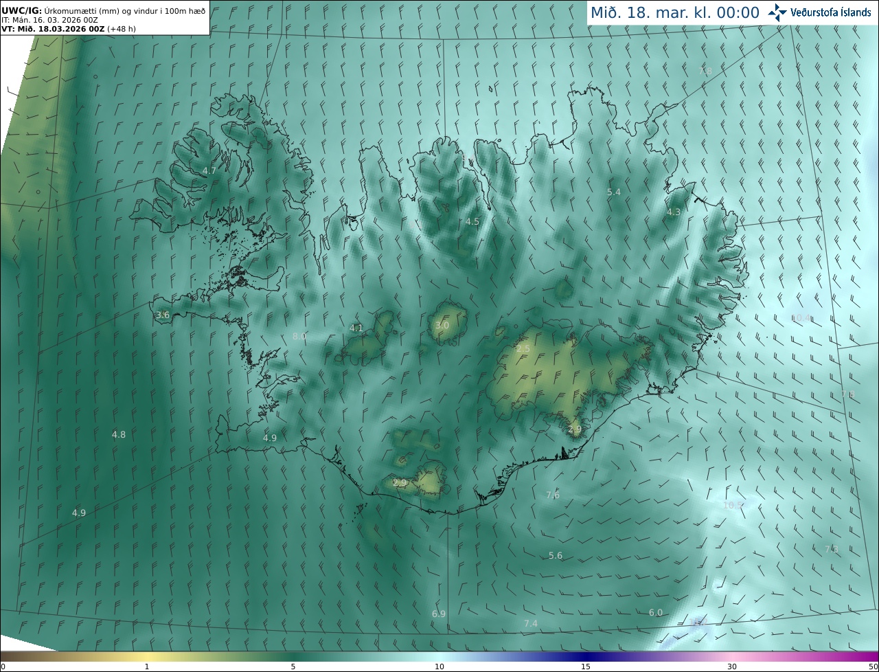Click the title 'UWC/IG: Úrkomumætti (mm) og vindur'
Viewport: 879px width, 672px height.
[103, 10]
